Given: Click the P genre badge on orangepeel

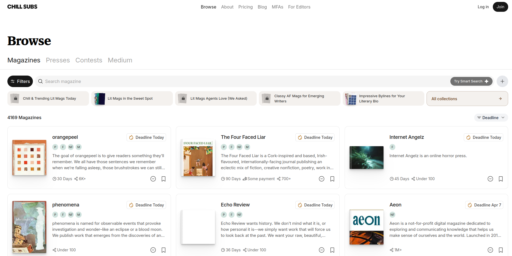Looking at the screenshot, I should (55, 147).
